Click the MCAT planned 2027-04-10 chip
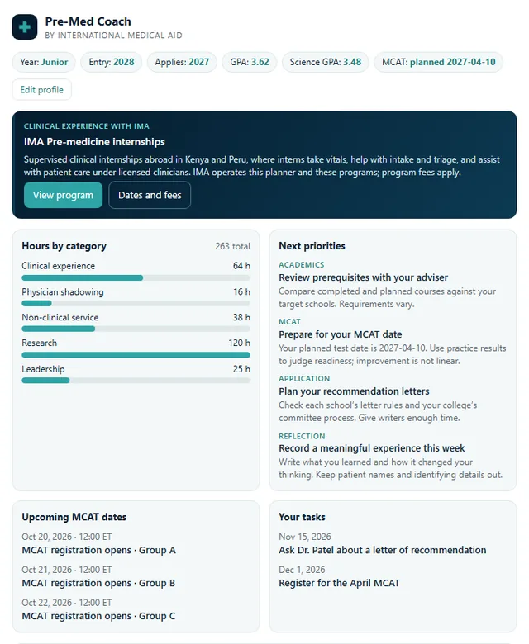The image size is (529, 644). [x=439, y=62]
